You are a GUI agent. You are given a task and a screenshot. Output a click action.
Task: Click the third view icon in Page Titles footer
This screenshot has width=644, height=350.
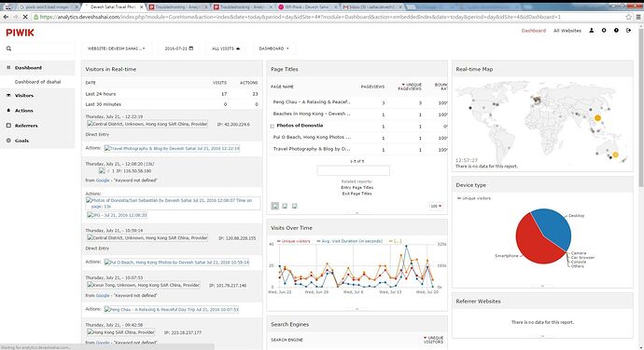point(294,206)
